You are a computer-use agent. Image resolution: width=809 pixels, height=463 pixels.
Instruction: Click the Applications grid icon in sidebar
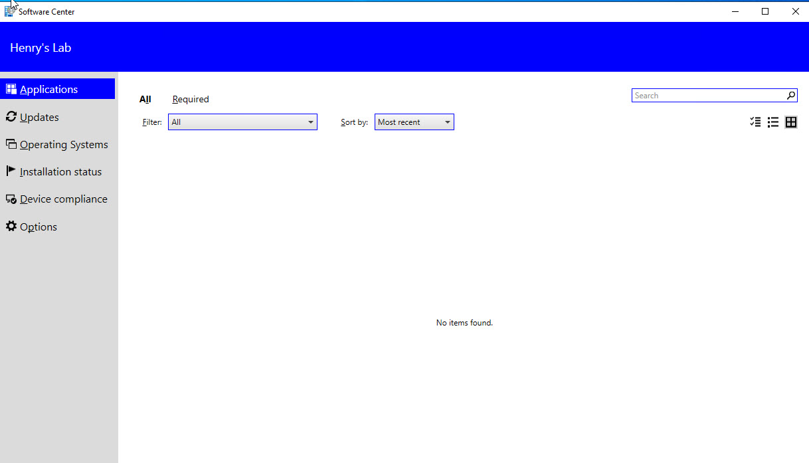pyautogui.click(x=11, y=89)
